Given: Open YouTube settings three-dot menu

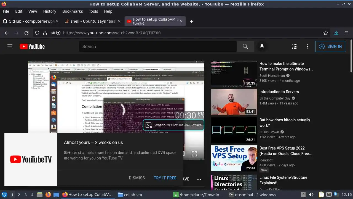Looking at the screenshot, I should pyautogui.click(x=307, y=46).
